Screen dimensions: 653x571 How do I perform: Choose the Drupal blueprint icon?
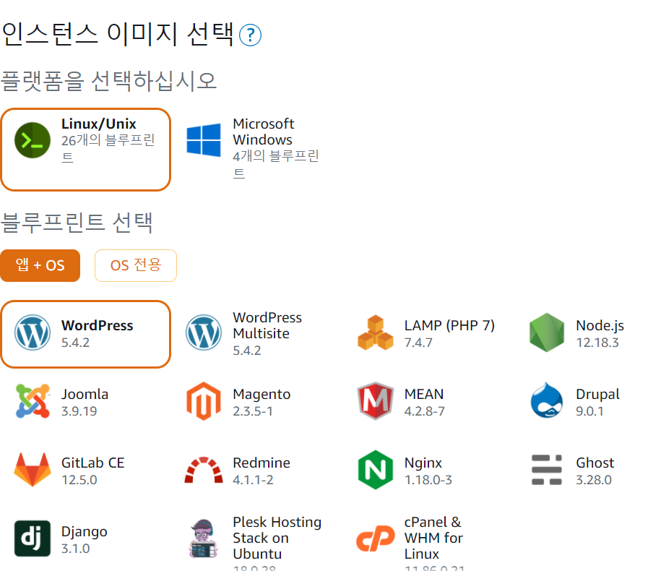(547, 402)
